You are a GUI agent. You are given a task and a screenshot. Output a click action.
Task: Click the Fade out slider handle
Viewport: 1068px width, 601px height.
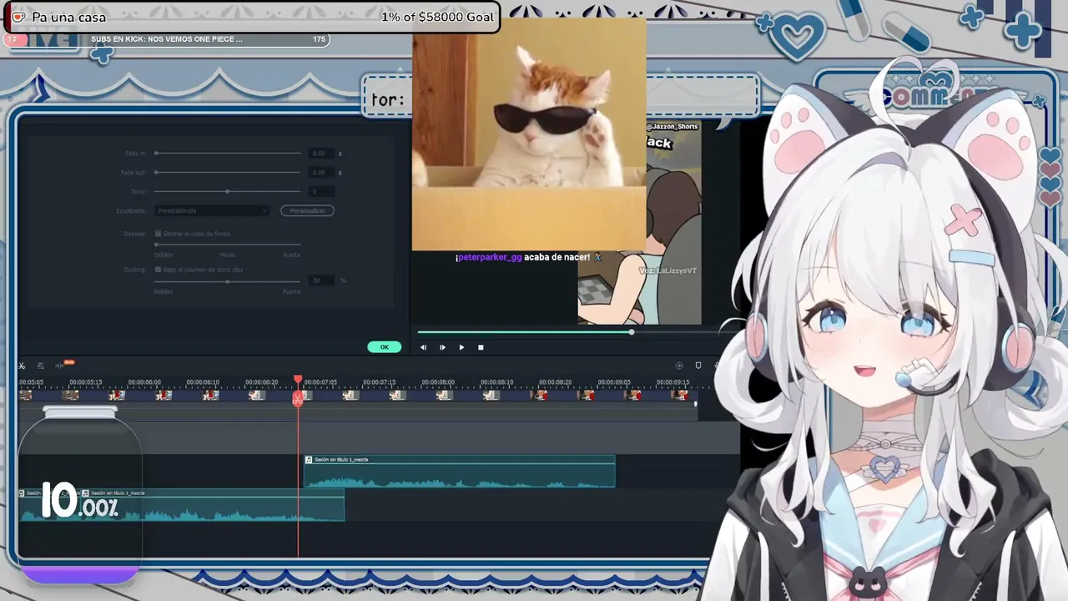point(156,172)
